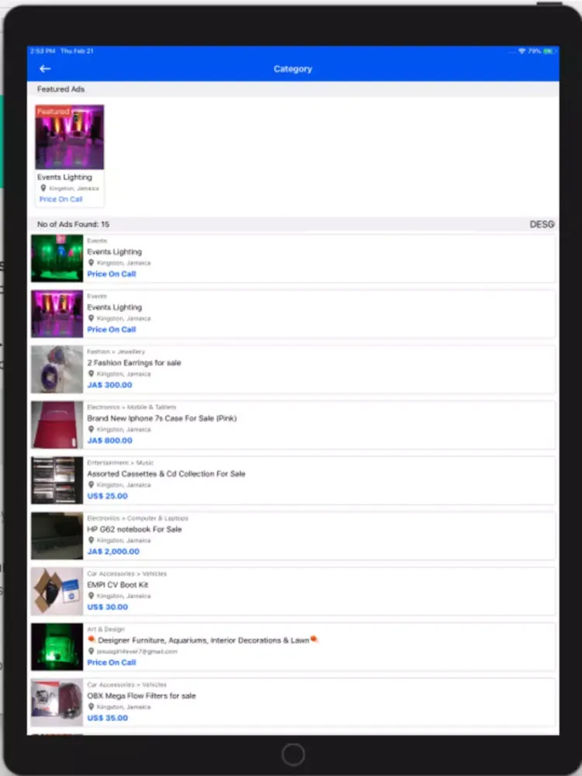Tap the battery status icon

(549, 51)
